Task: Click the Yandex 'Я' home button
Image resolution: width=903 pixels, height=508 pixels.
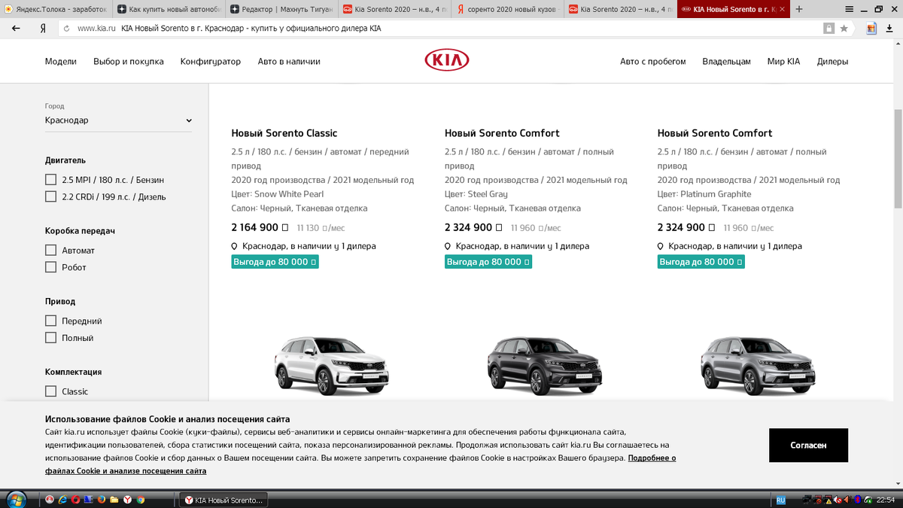Action: (43, 28)
